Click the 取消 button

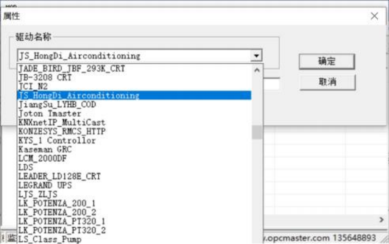pyautogui.click(x=327, y=82)
